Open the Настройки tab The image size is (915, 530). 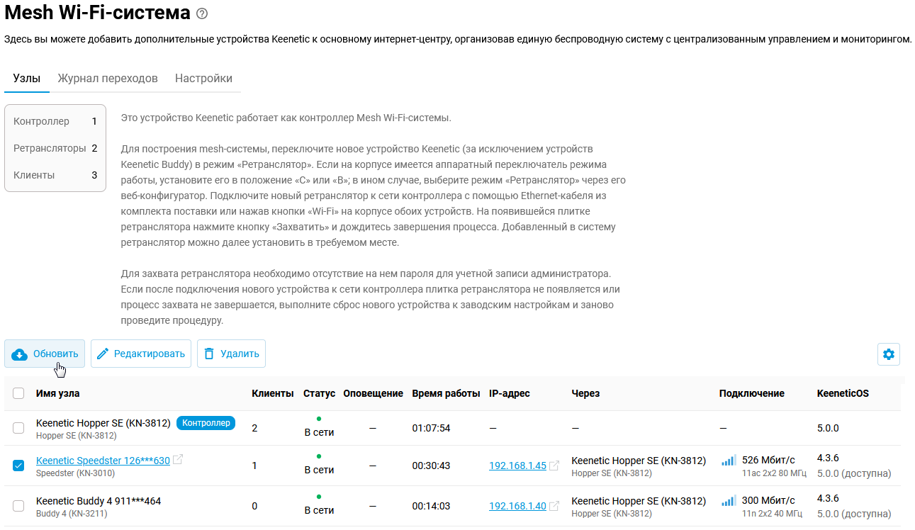pos(203,79)
